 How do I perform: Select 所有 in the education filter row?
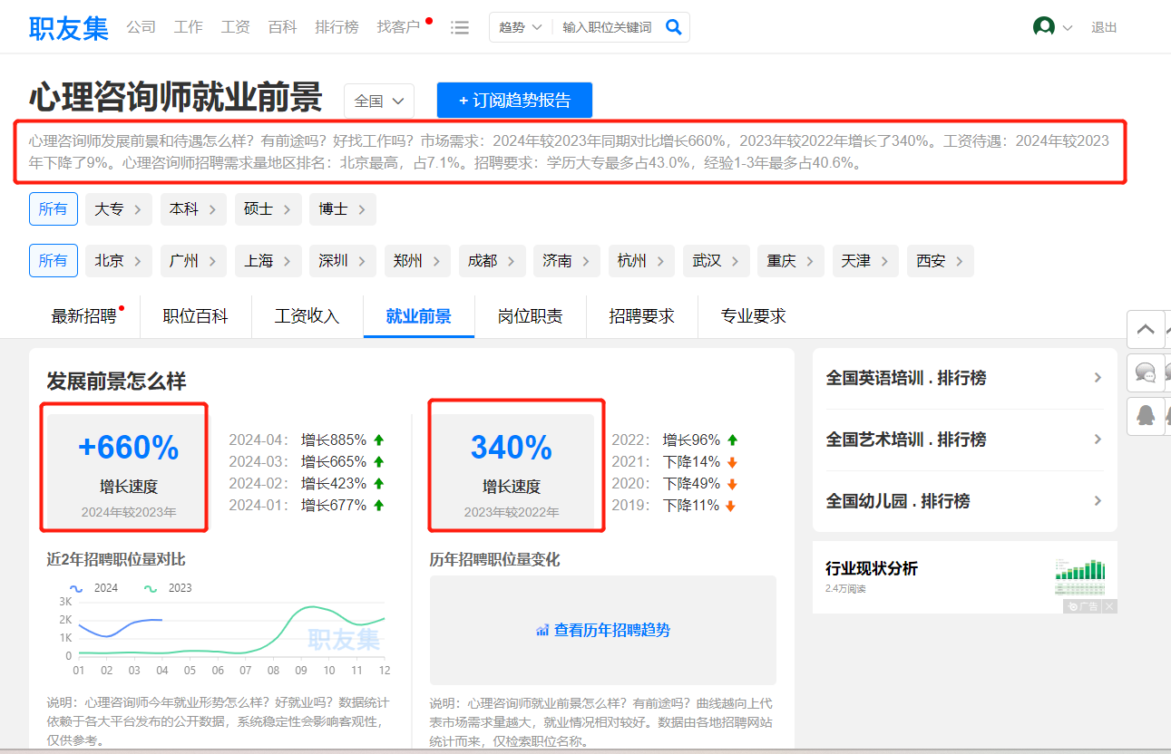point(53,209)
